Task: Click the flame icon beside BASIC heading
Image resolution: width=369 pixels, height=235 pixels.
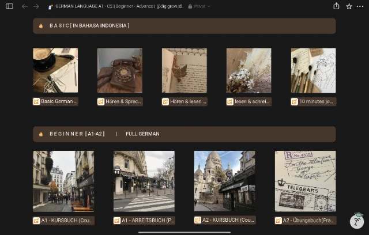Action: click(x=41, y=26)
